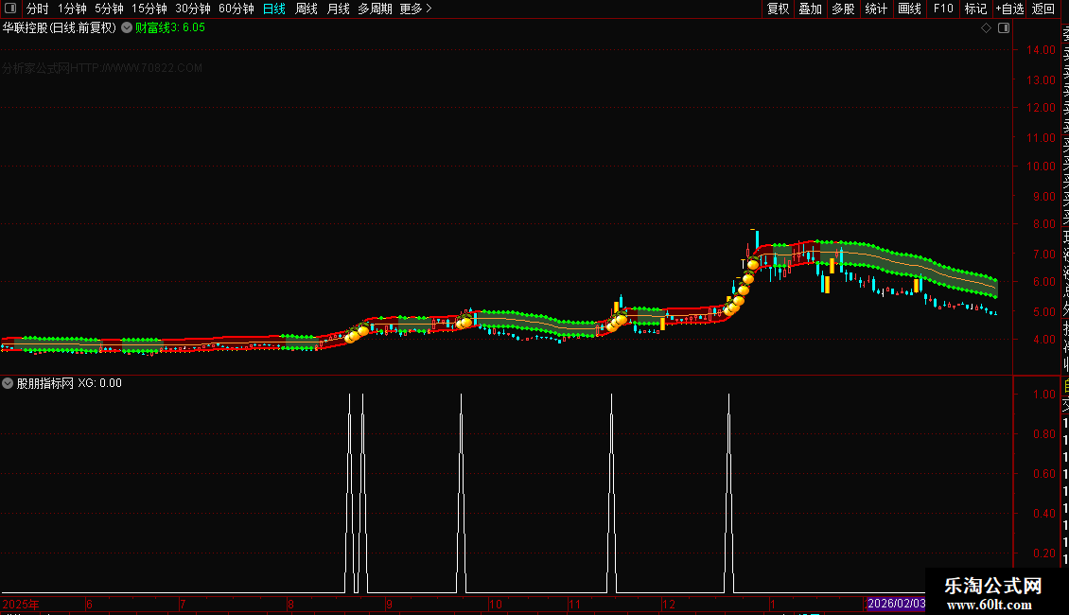
Task: Select the 30分钟 period tab
Action: pos(193,9)
